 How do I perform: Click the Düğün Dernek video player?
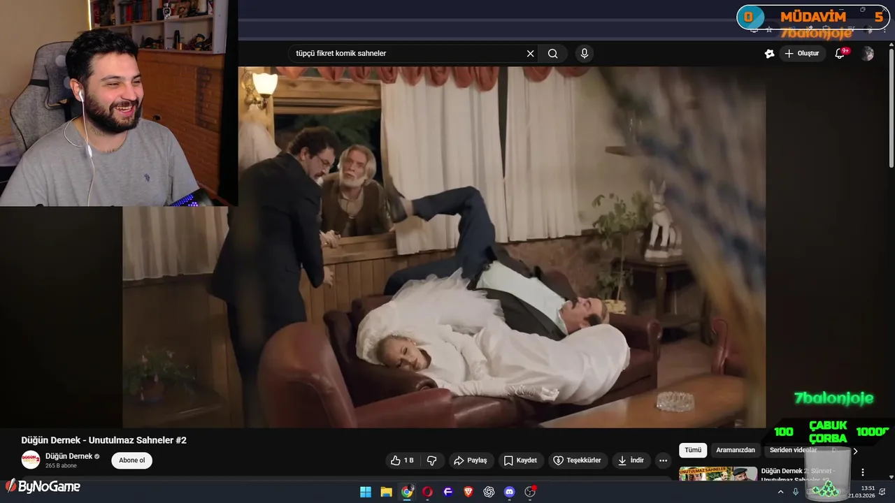444,247
